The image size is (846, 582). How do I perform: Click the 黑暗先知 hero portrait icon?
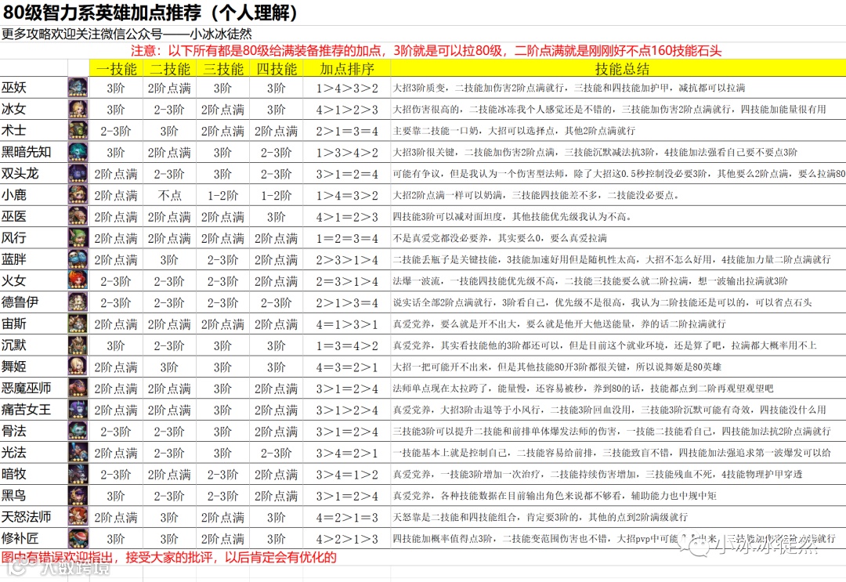tap(78, 152)
